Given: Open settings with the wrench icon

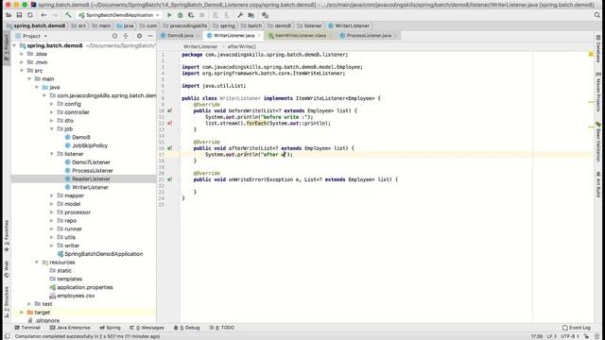Looking at the screenshot, I should (x=240, y=15).
